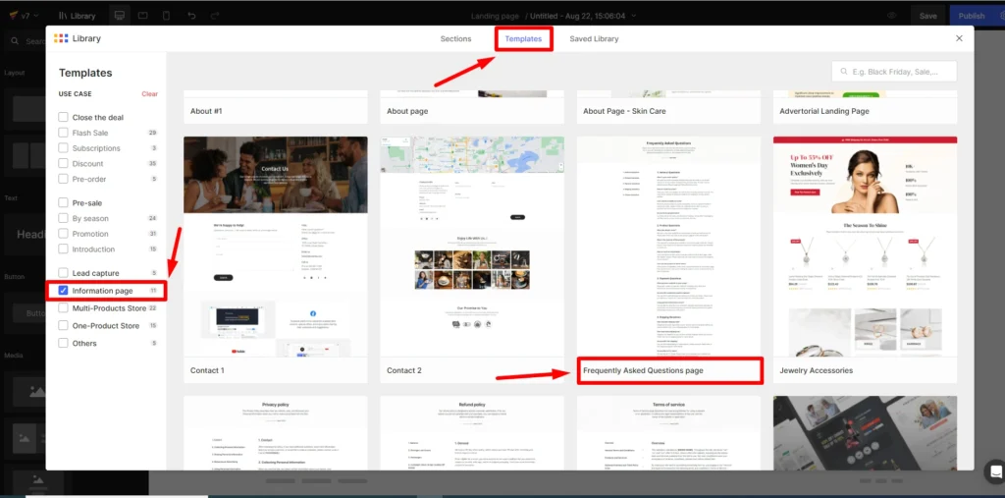Open the Jewelry Accessories template thumbnail
The image size is (1005, 498).
point(865,247)
